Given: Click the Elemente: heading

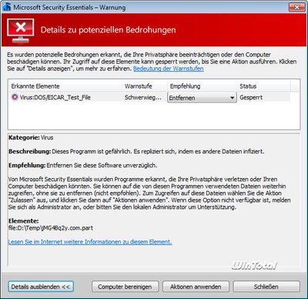Looking at the screenshot, I should [x=24, y=221].
